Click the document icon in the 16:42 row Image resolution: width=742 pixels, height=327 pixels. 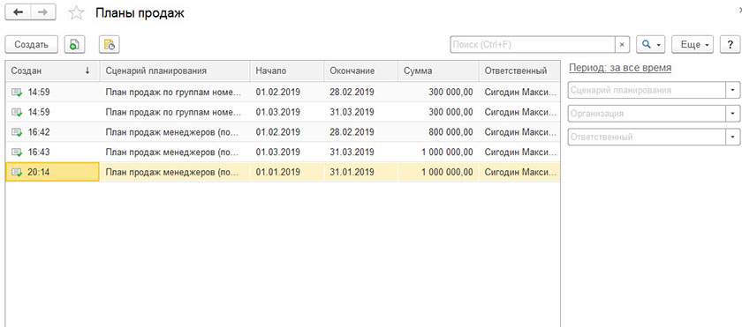(17, 132)
